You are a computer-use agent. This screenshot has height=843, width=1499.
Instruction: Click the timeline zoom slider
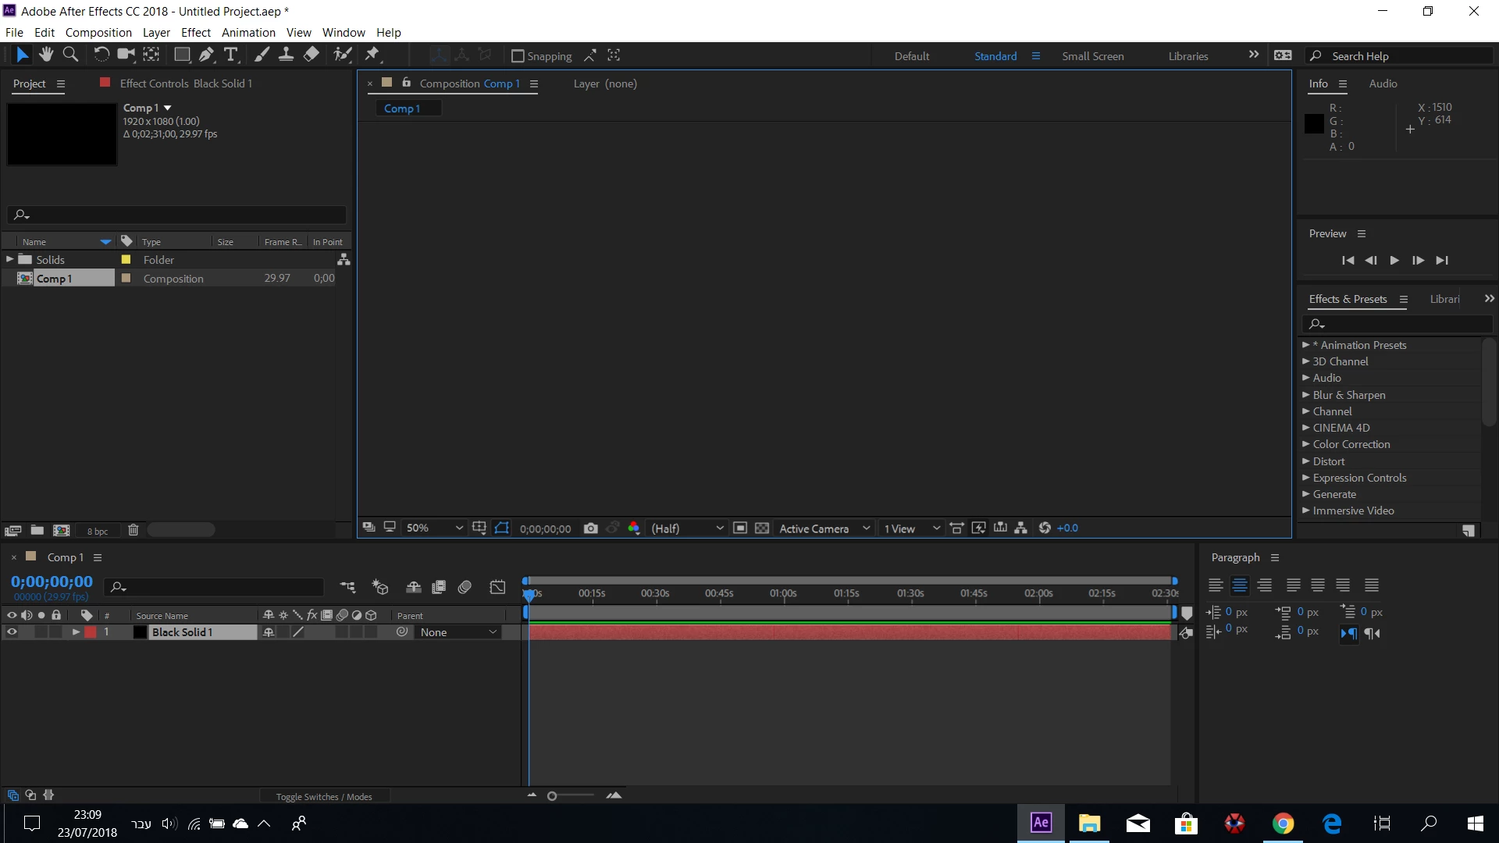[552, 796]
